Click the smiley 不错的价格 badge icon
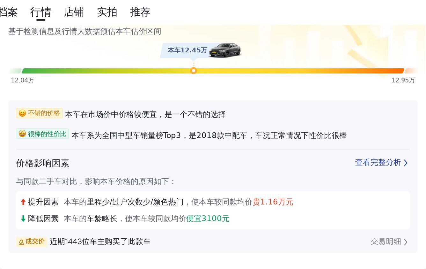Viewport: 426px width, 269px height. (22, 113)
